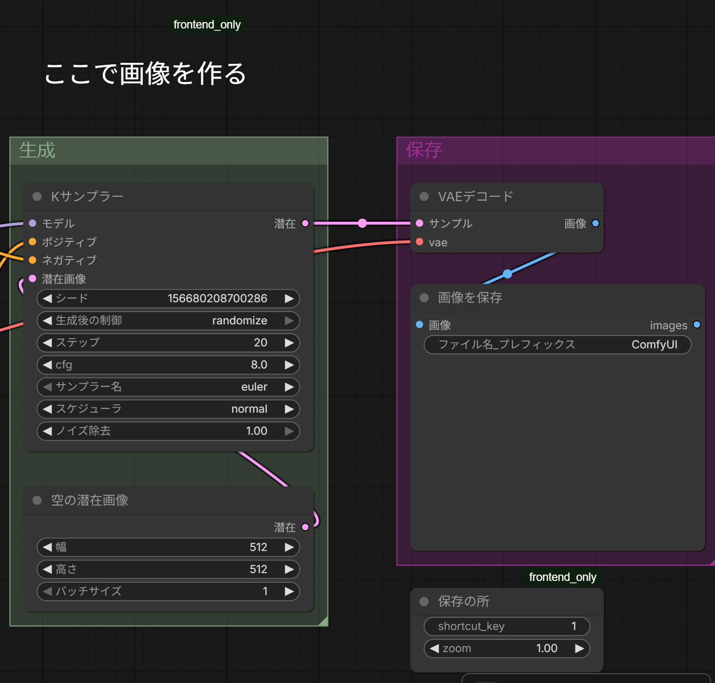Select the 生成 group title

click(37, 151)
